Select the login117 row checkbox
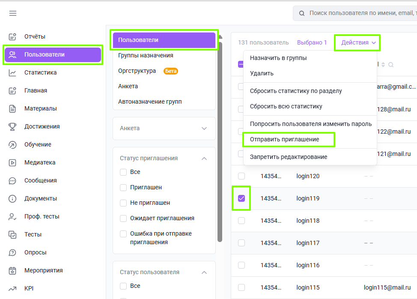The width and height of the screenshot is (417, 299). [x=241, y=243]
